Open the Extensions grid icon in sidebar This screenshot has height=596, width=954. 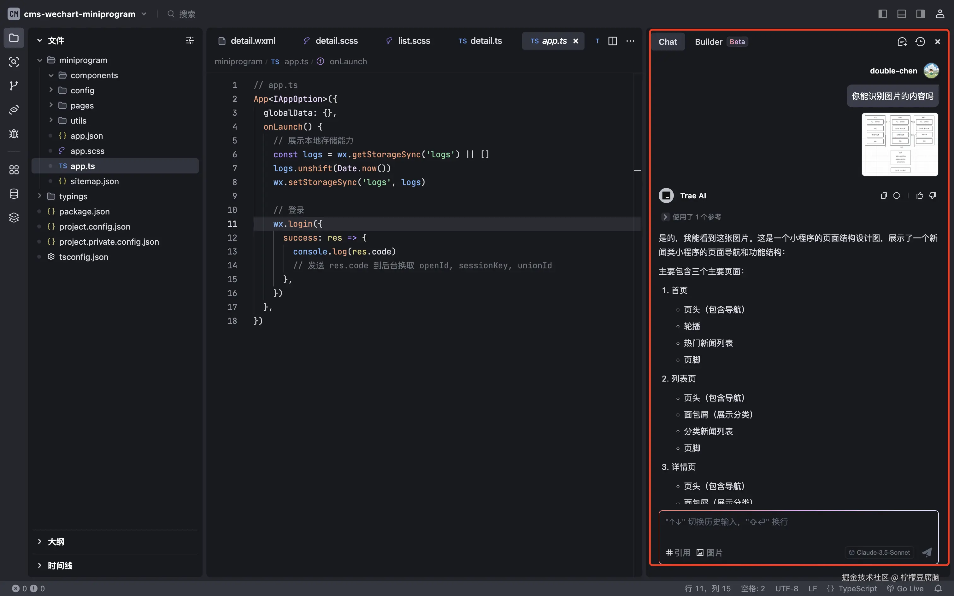[x=14, y=170]
